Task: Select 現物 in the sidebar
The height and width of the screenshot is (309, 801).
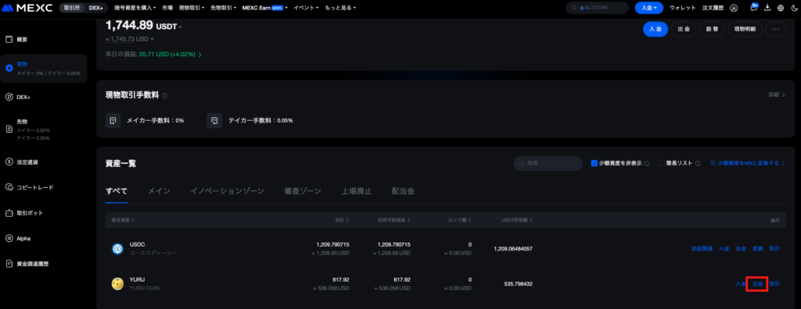Action: 44,69
